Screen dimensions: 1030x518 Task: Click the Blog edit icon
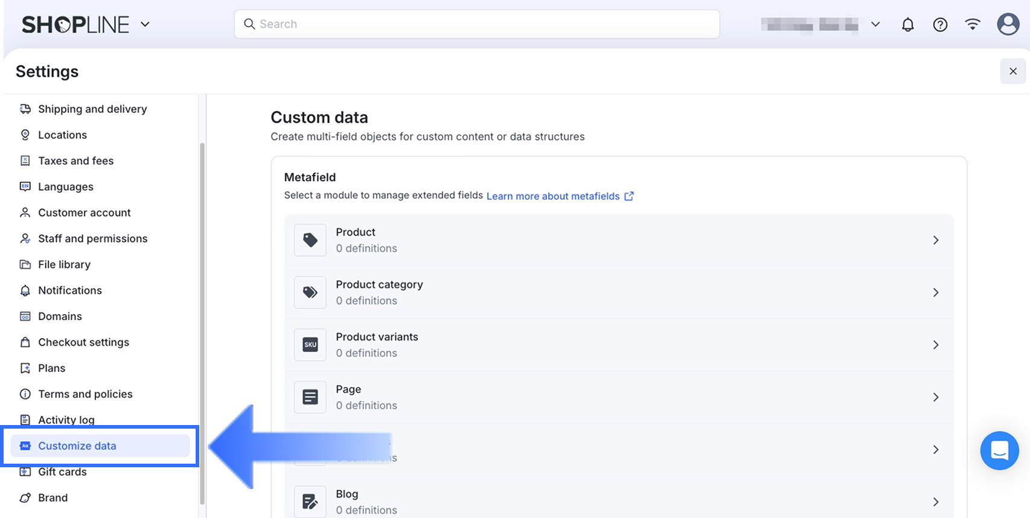click(x=310, y=502)
